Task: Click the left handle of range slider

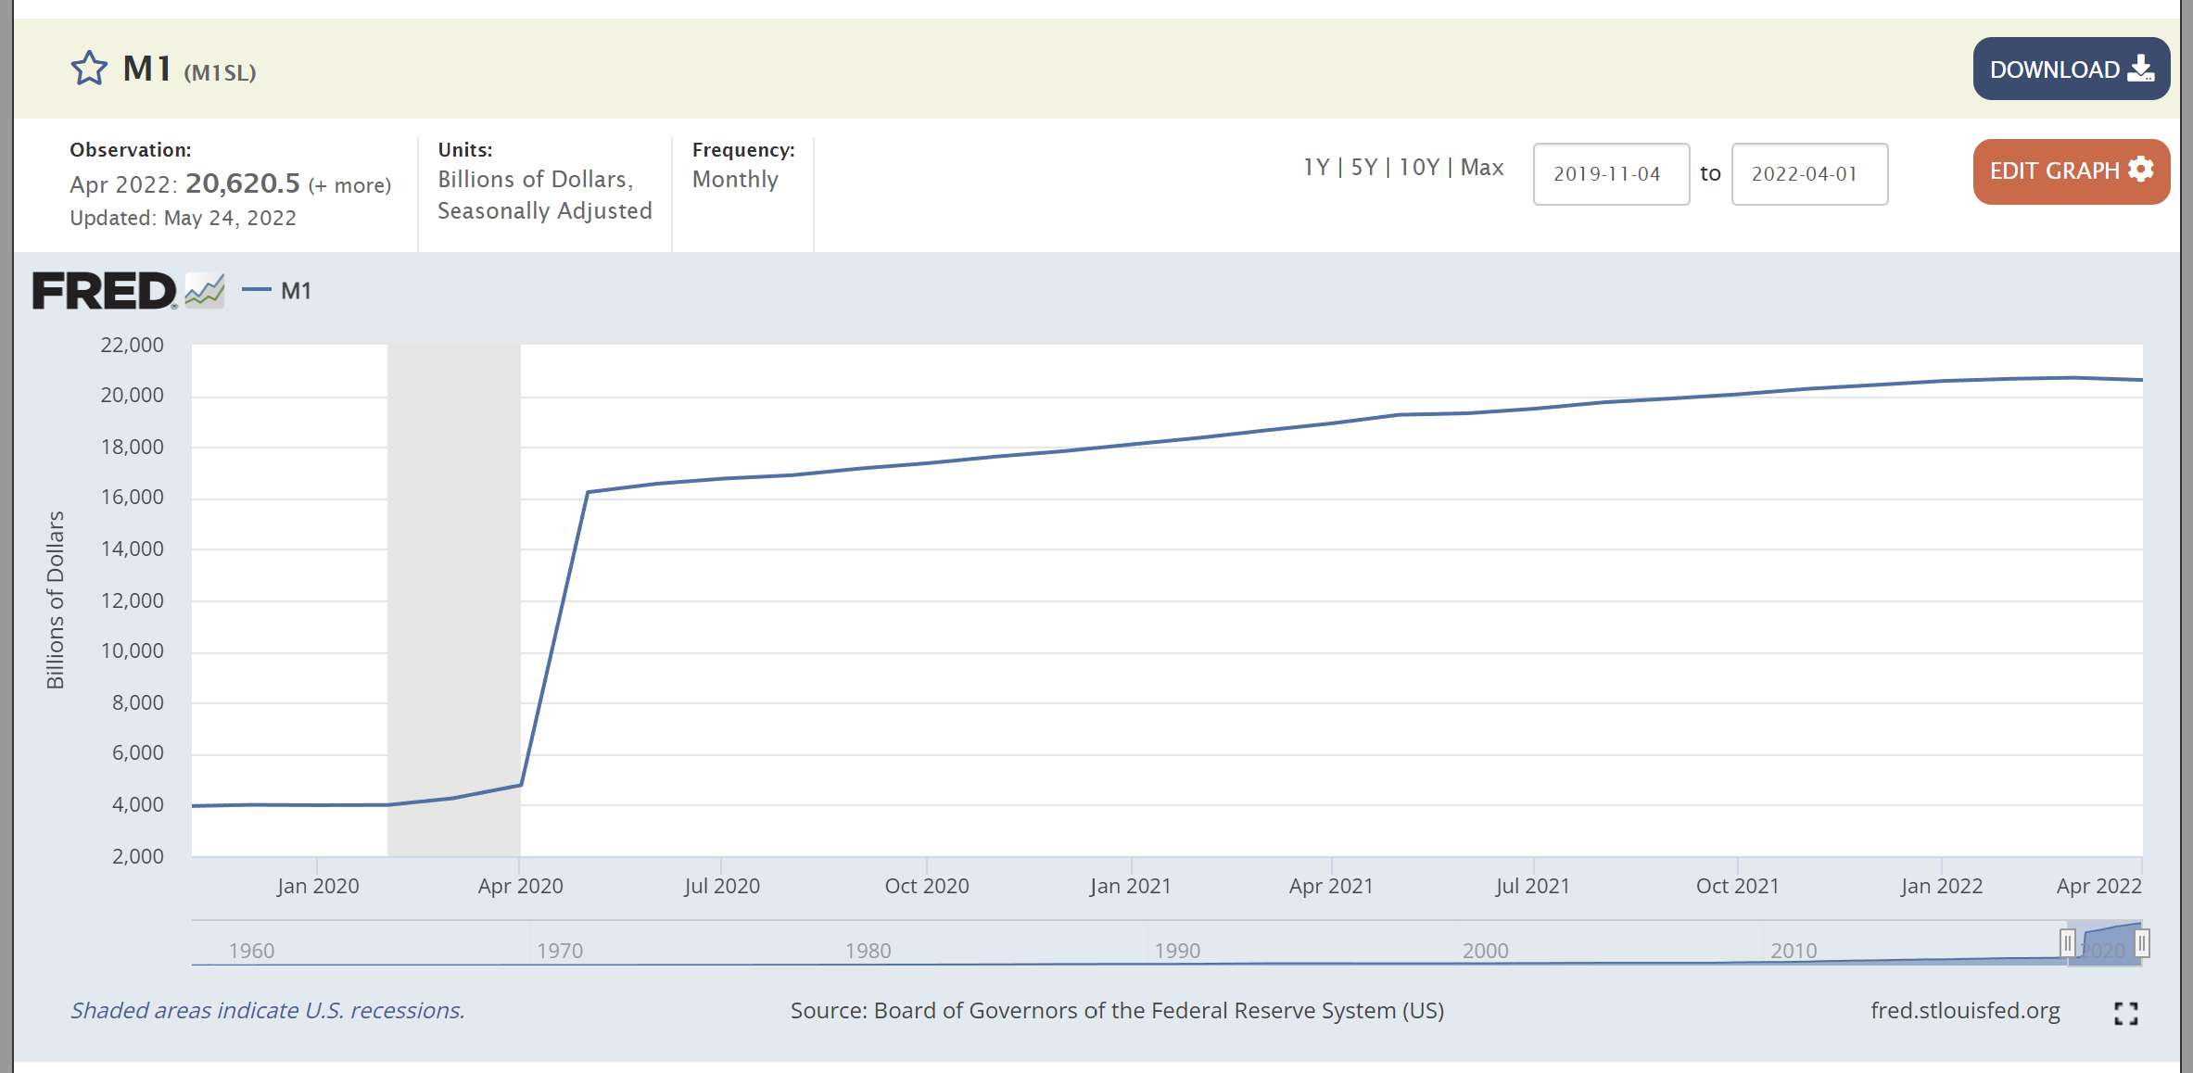Action: click(2067, 943)
